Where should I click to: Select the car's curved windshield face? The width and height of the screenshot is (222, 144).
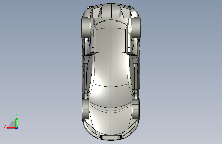click(x=111, y=96)
